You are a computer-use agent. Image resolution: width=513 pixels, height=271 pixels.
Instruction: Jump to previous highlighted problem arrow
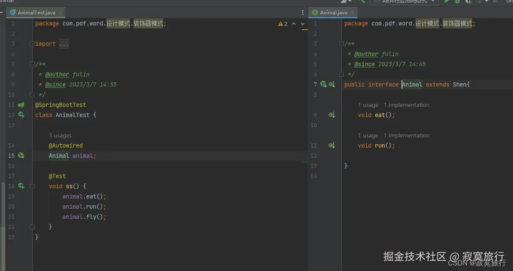tap(294, 24)
